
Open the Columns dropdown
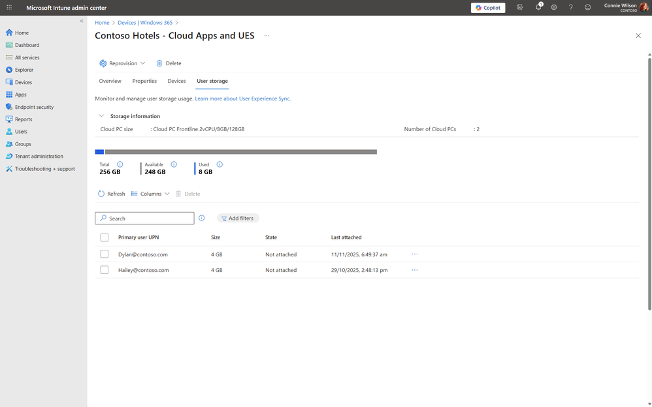click(151, 194)
